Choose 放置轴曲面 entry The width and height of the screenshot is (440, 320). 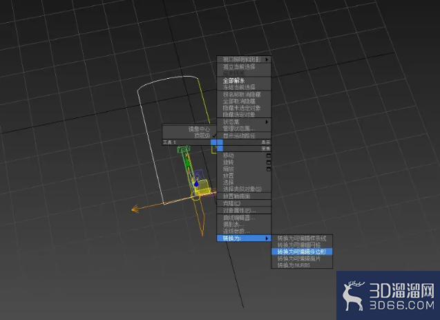244,196
